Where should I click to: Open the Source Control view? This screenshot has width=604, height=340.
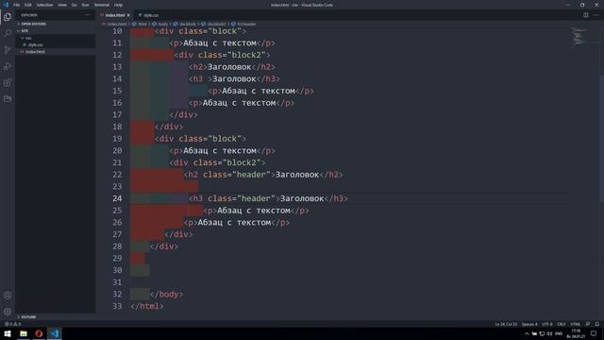8,50
